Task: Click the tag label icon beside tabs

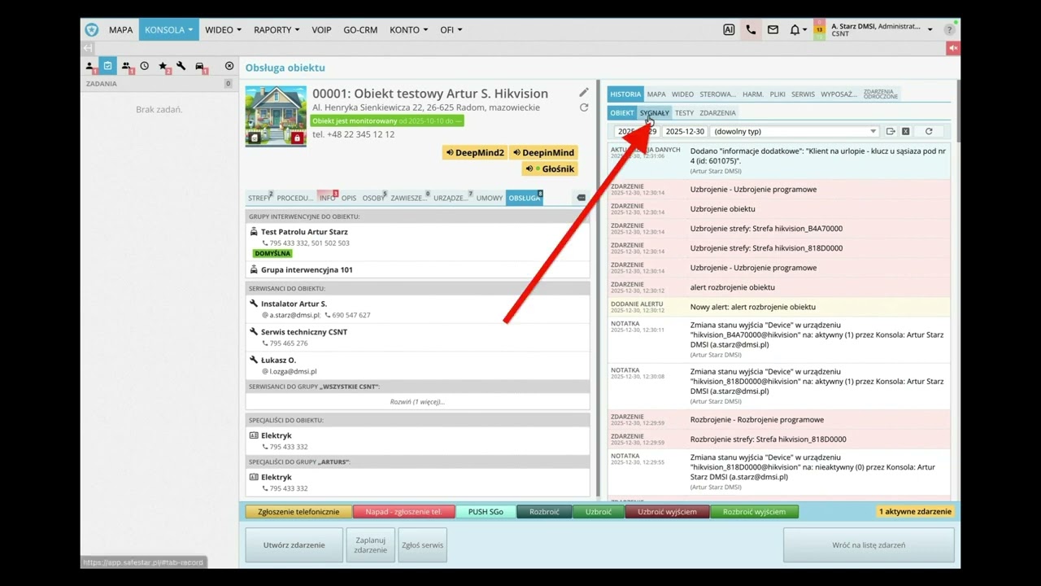Action: point(581,198)
